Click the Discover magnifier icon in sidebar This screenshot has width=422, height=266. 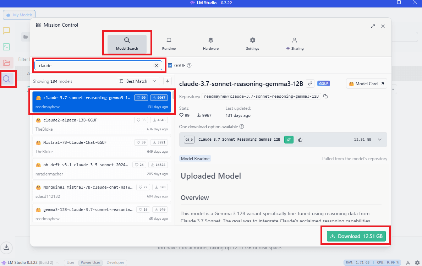point(6,79)
